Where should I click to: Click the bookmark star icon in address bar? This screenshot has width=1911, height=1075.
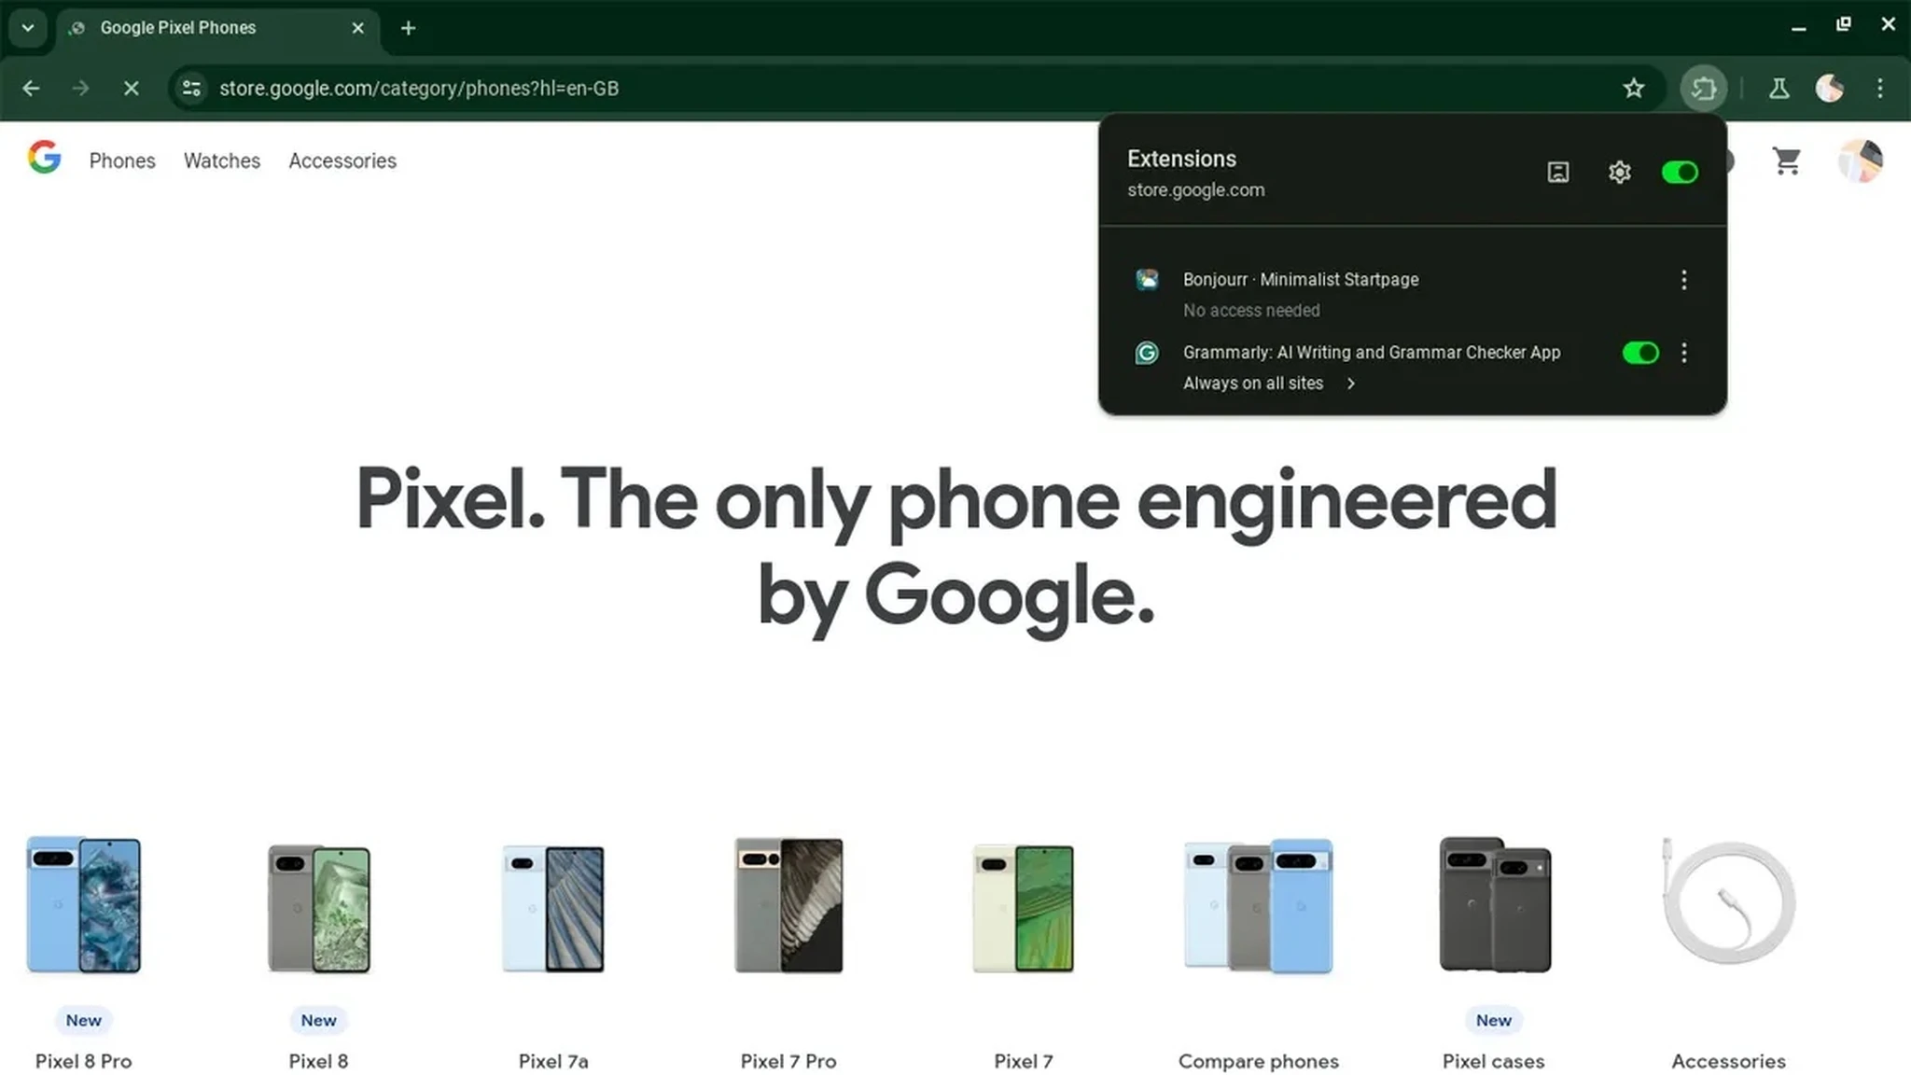1634,88
